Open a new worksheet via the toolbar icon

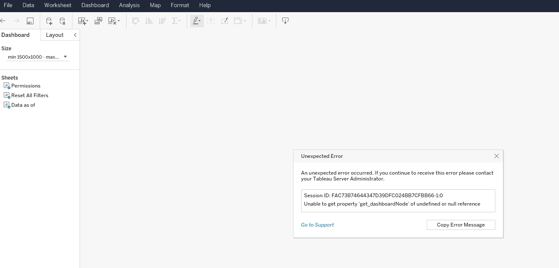[x=81, y=21]
